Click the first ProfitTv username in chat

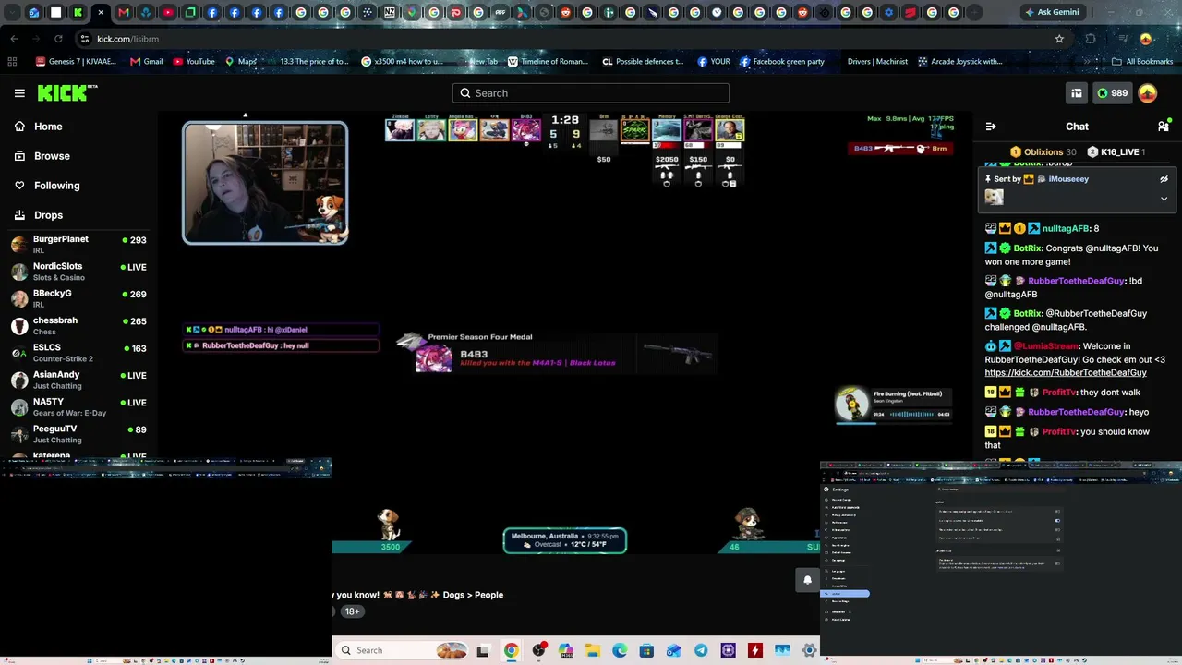tap(1058, 393)
